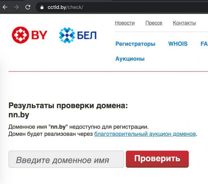Click the browser back arrow

pos(5,7)
